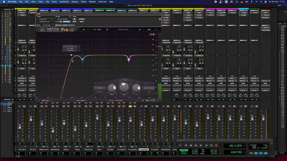This screenshot has height=161, width=287.
Task: Open the Pre+Post analyzer settings
Action: [x=119, y=100]
